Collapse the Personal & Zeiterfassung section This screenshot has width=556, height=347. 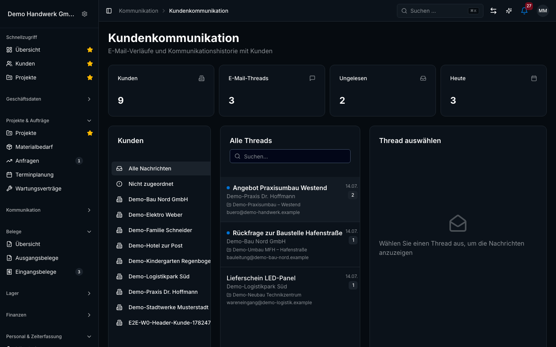point(49,337)
